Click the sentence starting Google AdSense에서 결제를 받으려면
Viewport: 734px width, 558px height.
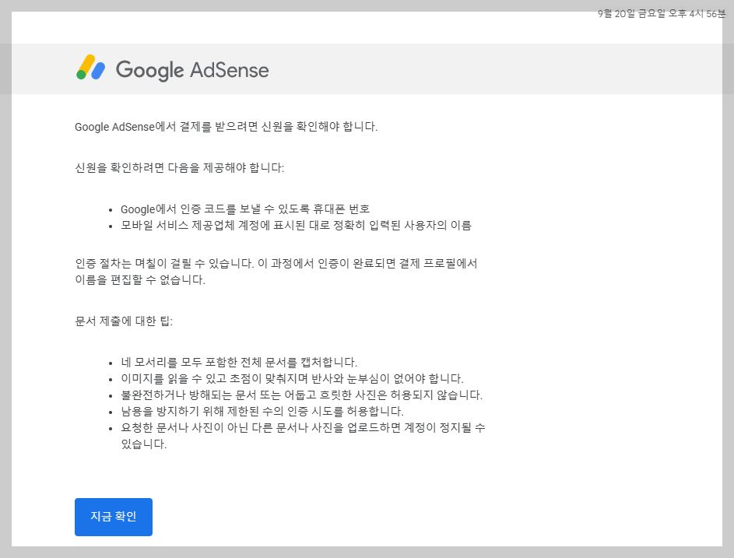(x=226, y=127)
